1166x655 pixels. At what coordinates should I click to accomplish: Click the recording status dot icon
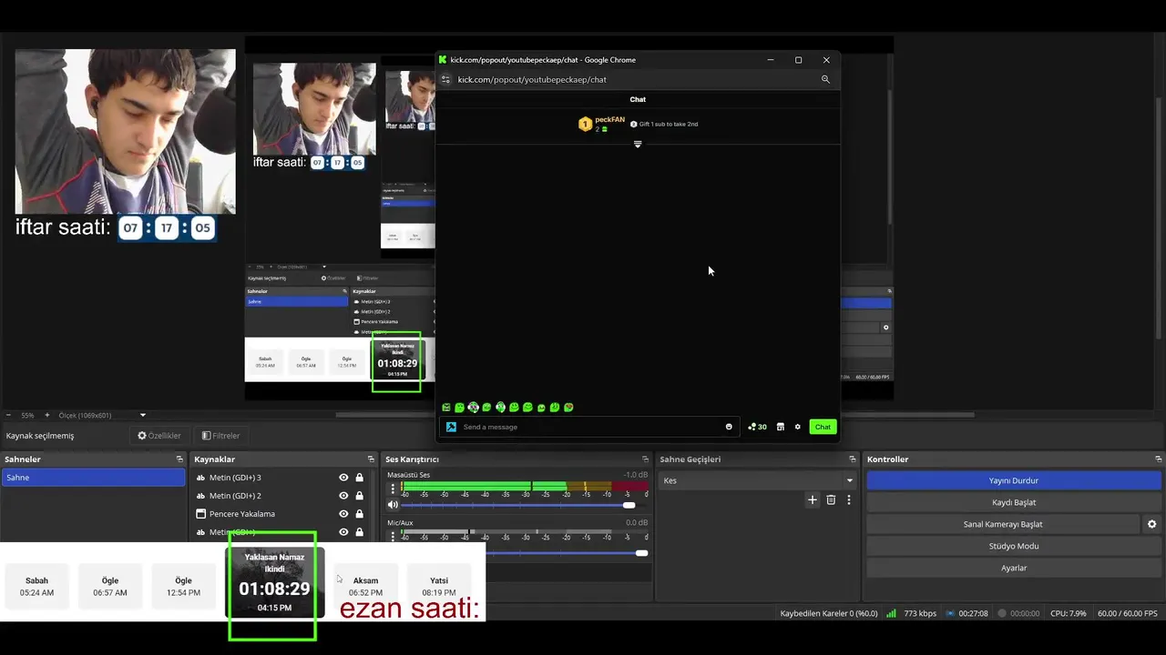tap(1002, 613)
